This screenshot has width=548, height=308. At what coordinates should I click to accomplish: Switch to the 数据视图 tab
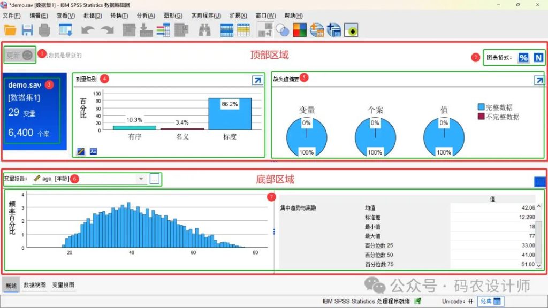[x=35, y=285]
